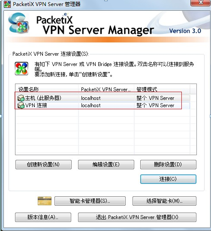Select the VPN 连接 connection entry
This screenshot has width=211, height=231.
[102, 105]
